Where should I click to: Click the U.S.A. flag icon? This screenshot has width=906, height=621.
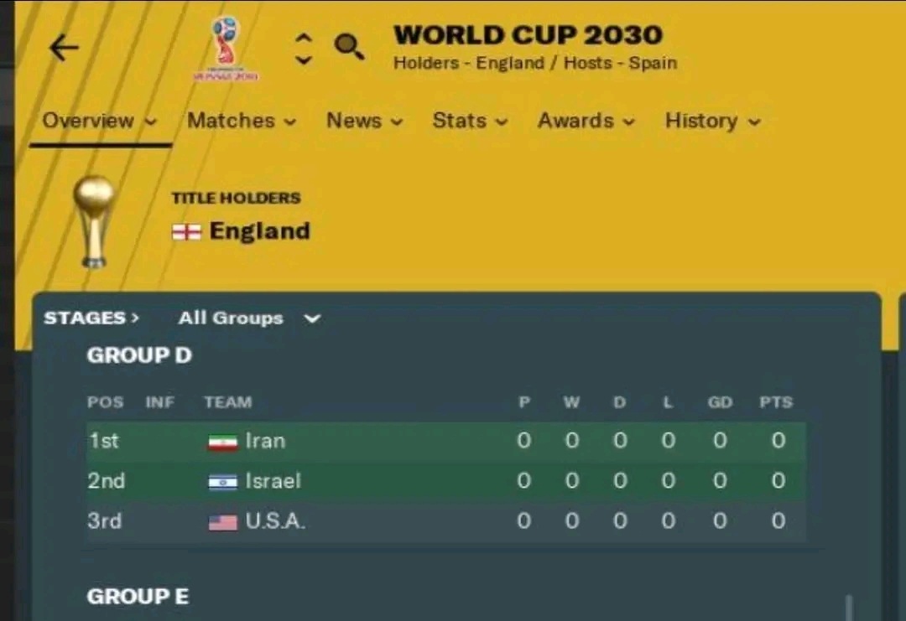222,522
